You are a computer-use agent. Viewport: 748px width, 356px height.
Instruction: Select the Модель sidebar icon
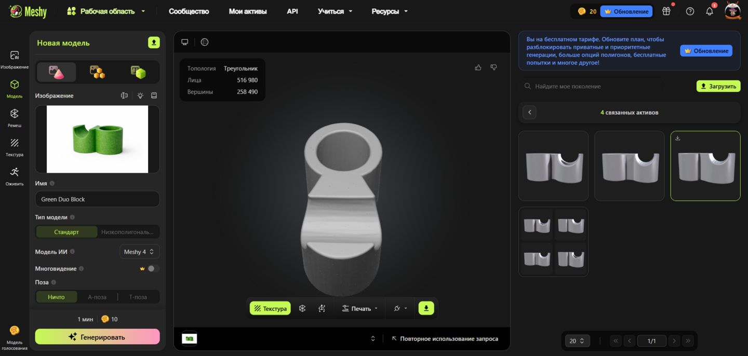[15, 89]
